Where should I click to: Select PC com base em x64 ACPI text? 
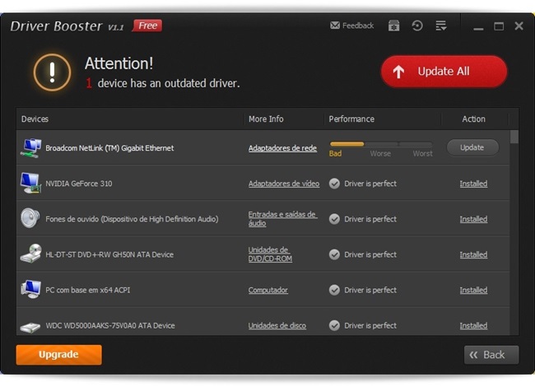pos(88,290)
